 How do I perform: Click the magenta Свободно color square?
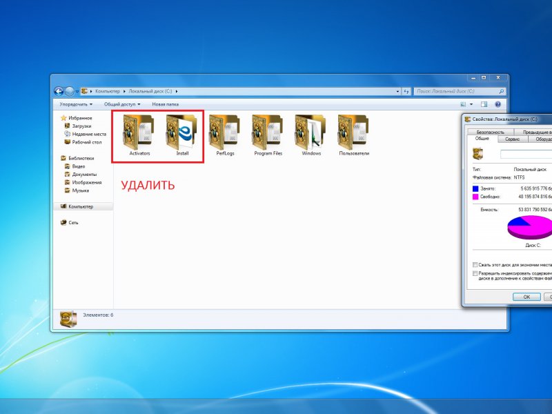tap(475, 197)
